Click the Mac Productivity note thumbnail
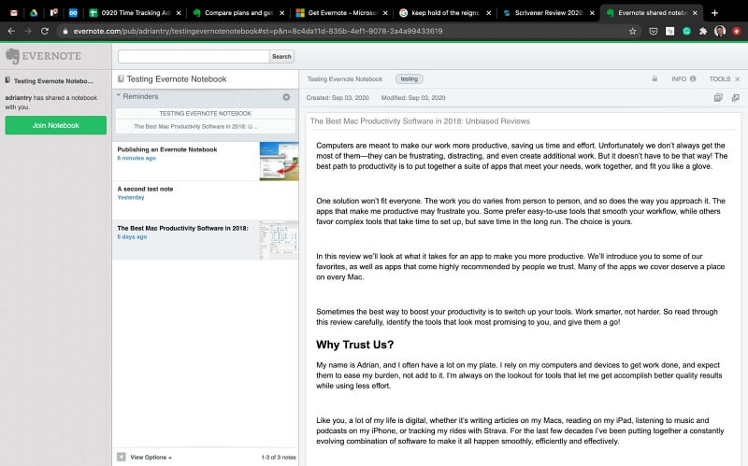Image resolution: width=748 pixels, height=466 pixels. coord(279,240)
